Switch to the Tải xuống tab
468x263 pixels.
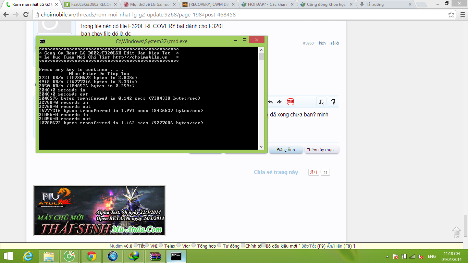(384, 4)
